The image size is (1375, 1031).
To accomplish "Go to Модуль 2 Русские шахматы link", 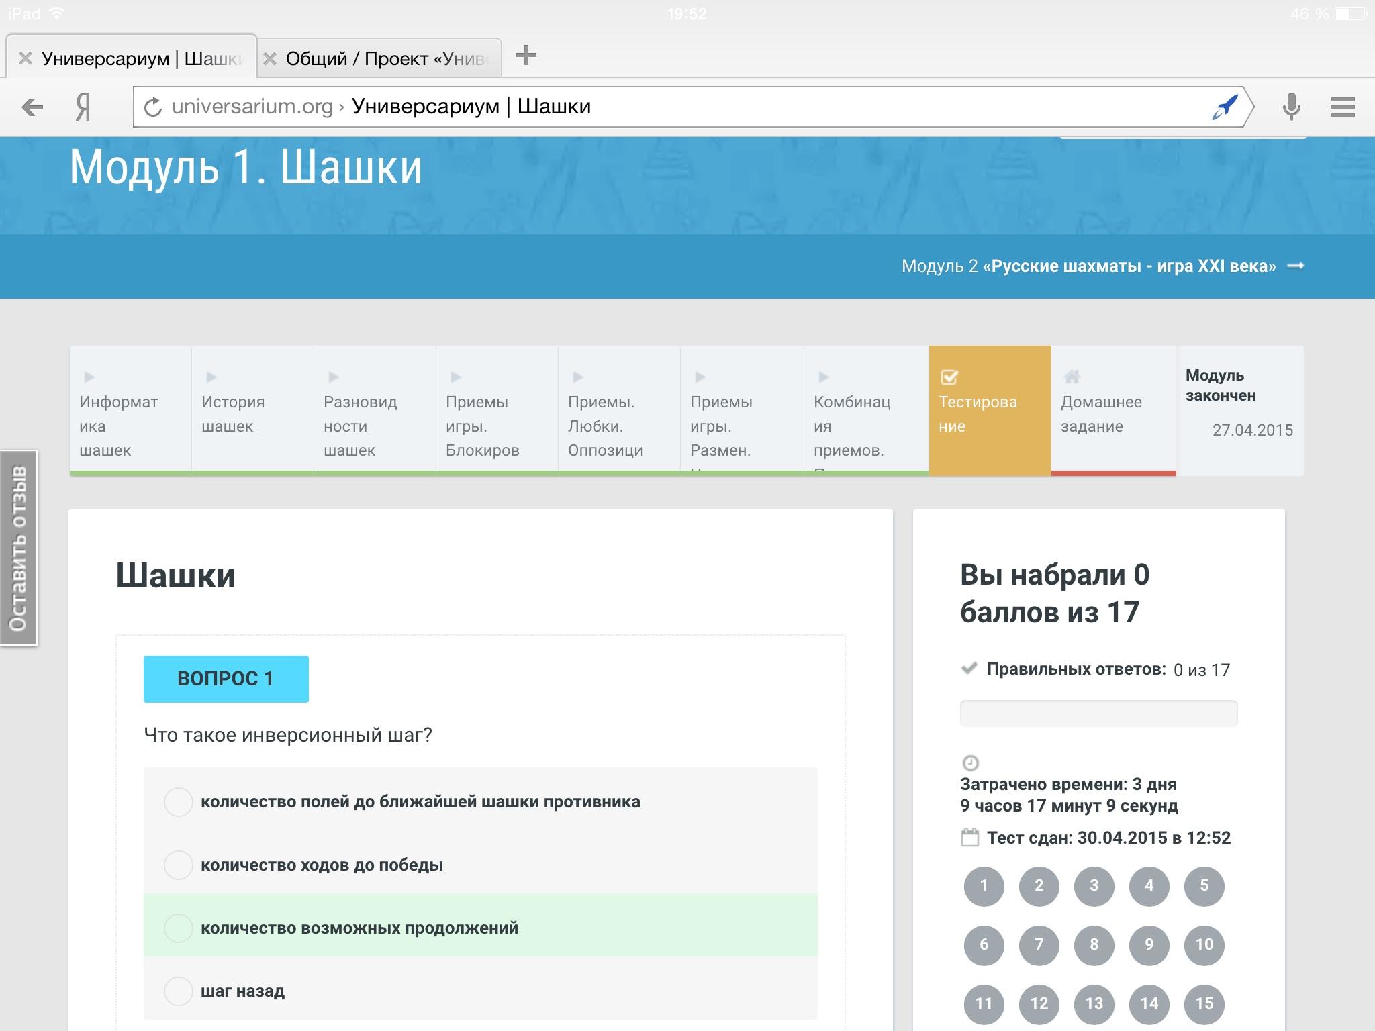I will tap(1102, 266).
